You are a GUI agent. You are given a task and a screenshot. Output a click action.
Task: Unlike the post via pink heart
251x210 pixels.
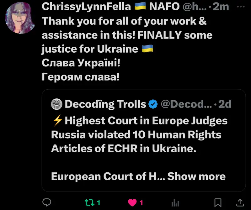(x=132, y=203)
